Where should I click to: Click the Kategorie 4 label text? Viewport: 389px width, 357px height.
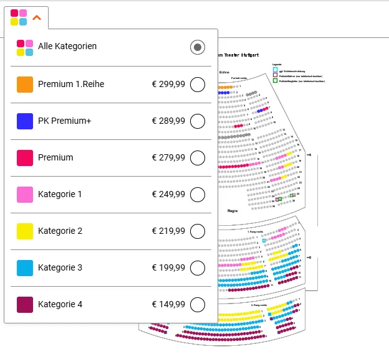[x=60, y=304]
